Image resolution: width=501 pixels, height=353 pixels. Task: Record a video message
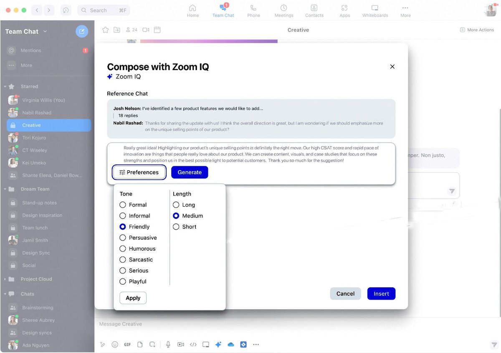click(x=181, y=344)
